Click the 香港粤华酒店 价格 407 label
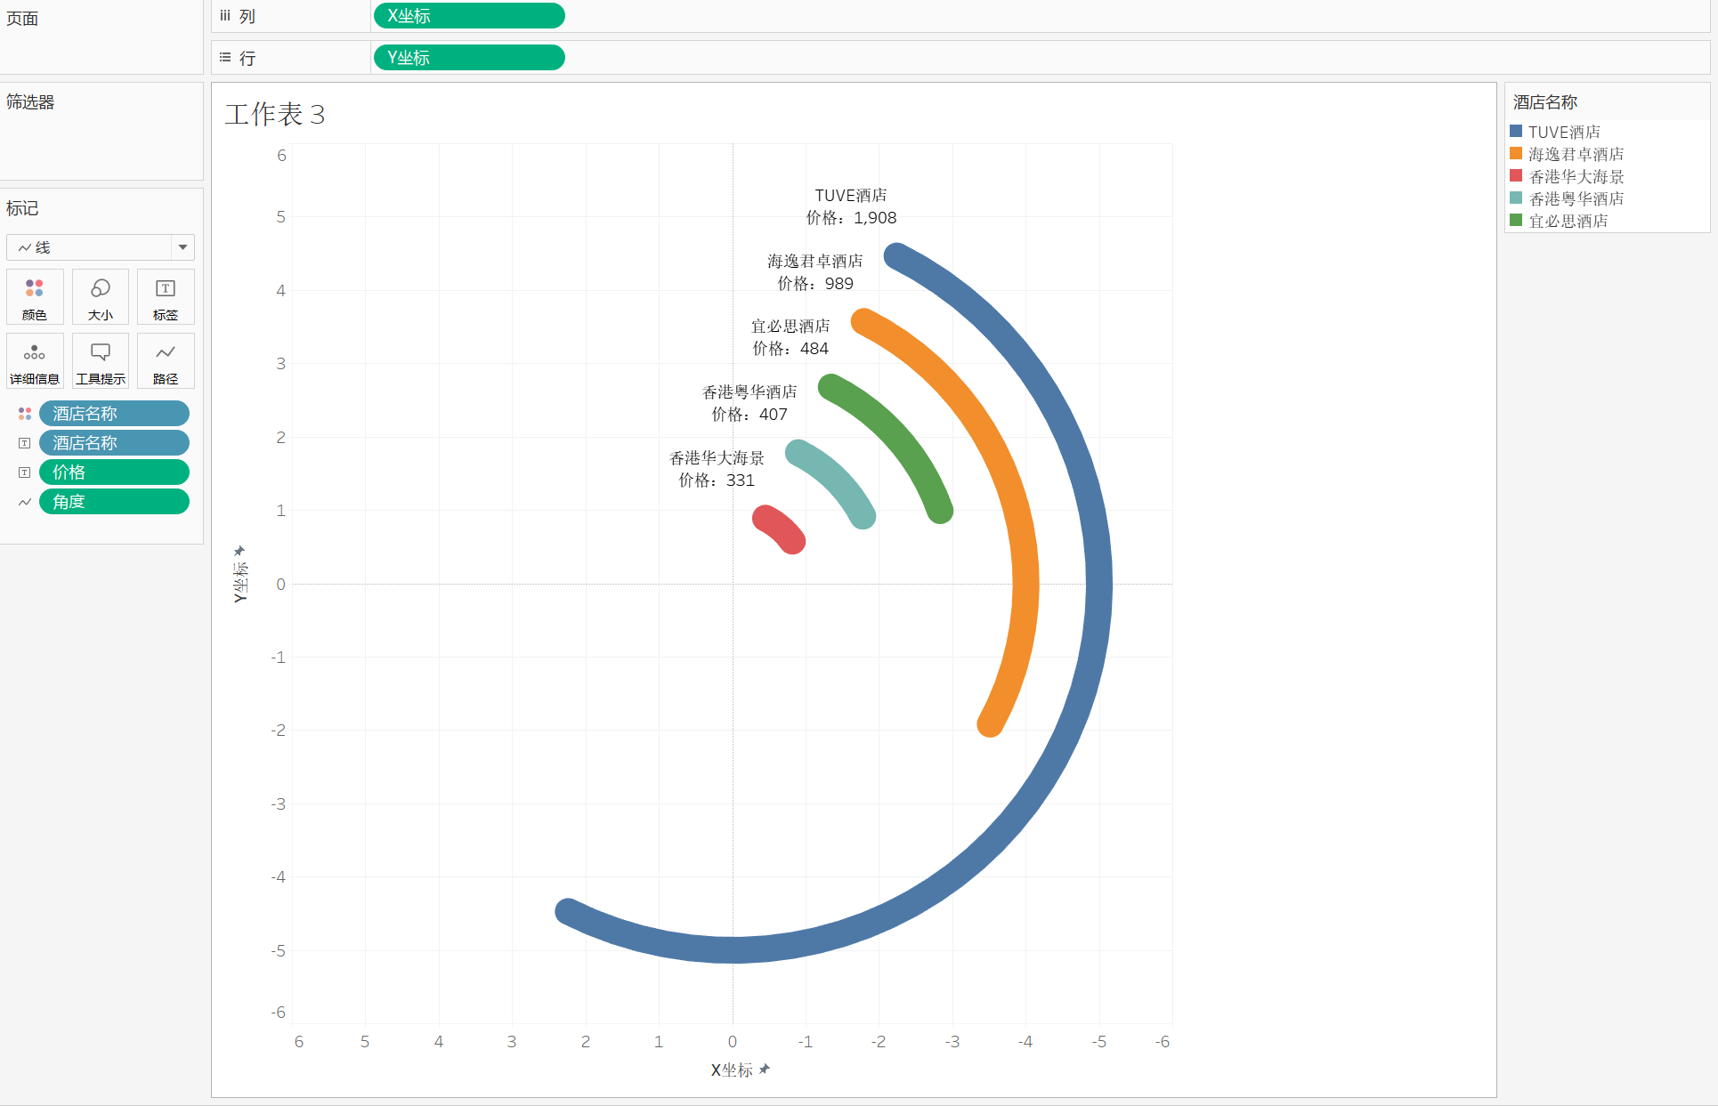Image resolution: width=1718 pixels, height=1106 pixels. (x=750, y=403)
